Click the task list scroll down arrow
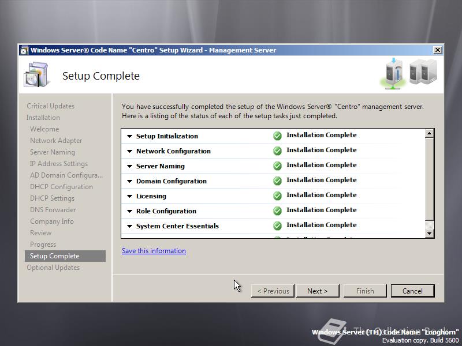This screenshot has width=462, height=346. 430,234
